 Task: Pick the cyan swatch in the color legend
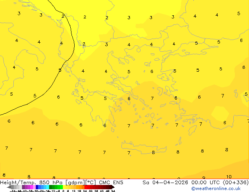coord(48,187)
